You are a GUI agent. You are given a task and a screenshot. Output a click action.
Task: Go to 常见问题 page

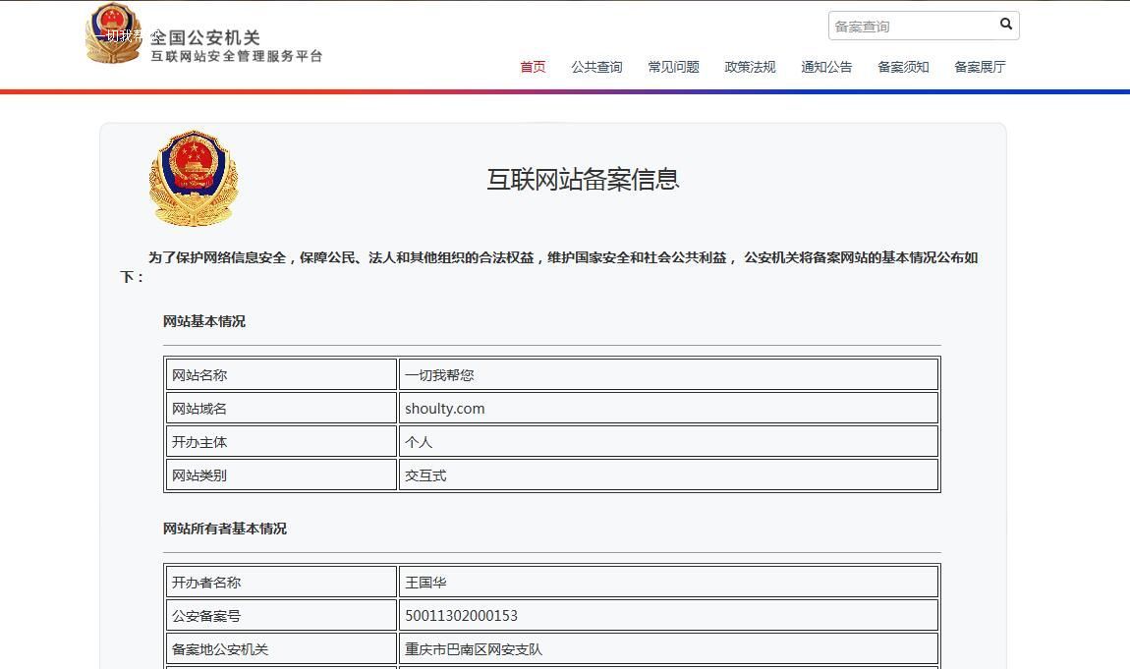pos(673,67)
